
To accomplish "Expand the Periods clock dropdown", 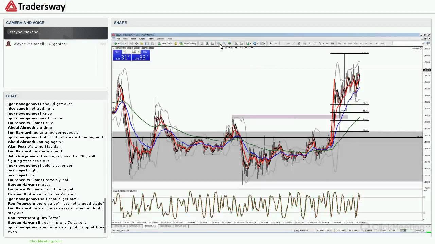I will click(x=258, y=43).
